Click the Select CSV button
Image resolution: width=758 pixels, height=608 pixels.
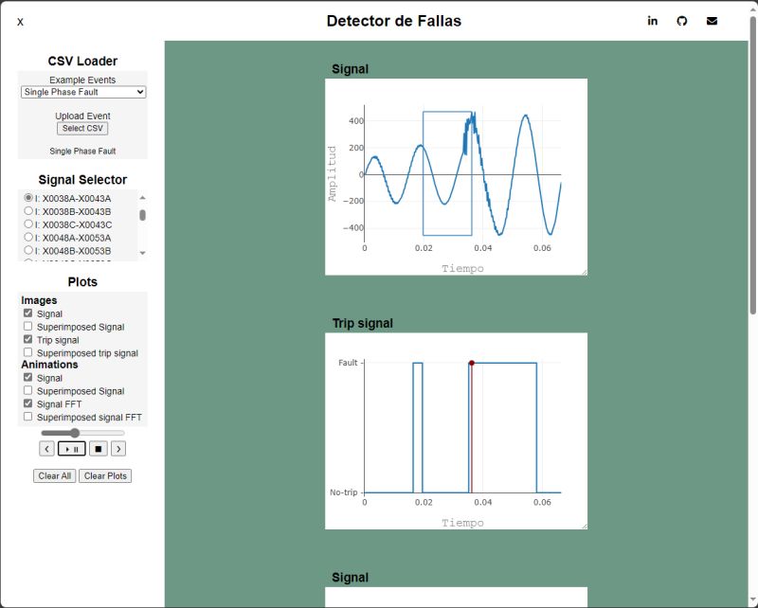[82, 129]
